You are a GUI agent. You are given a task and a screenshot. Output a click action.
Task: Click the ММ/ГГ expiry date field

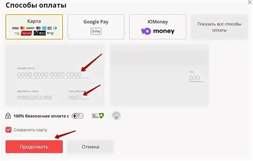pyautogui.click(x=79, y=97)
